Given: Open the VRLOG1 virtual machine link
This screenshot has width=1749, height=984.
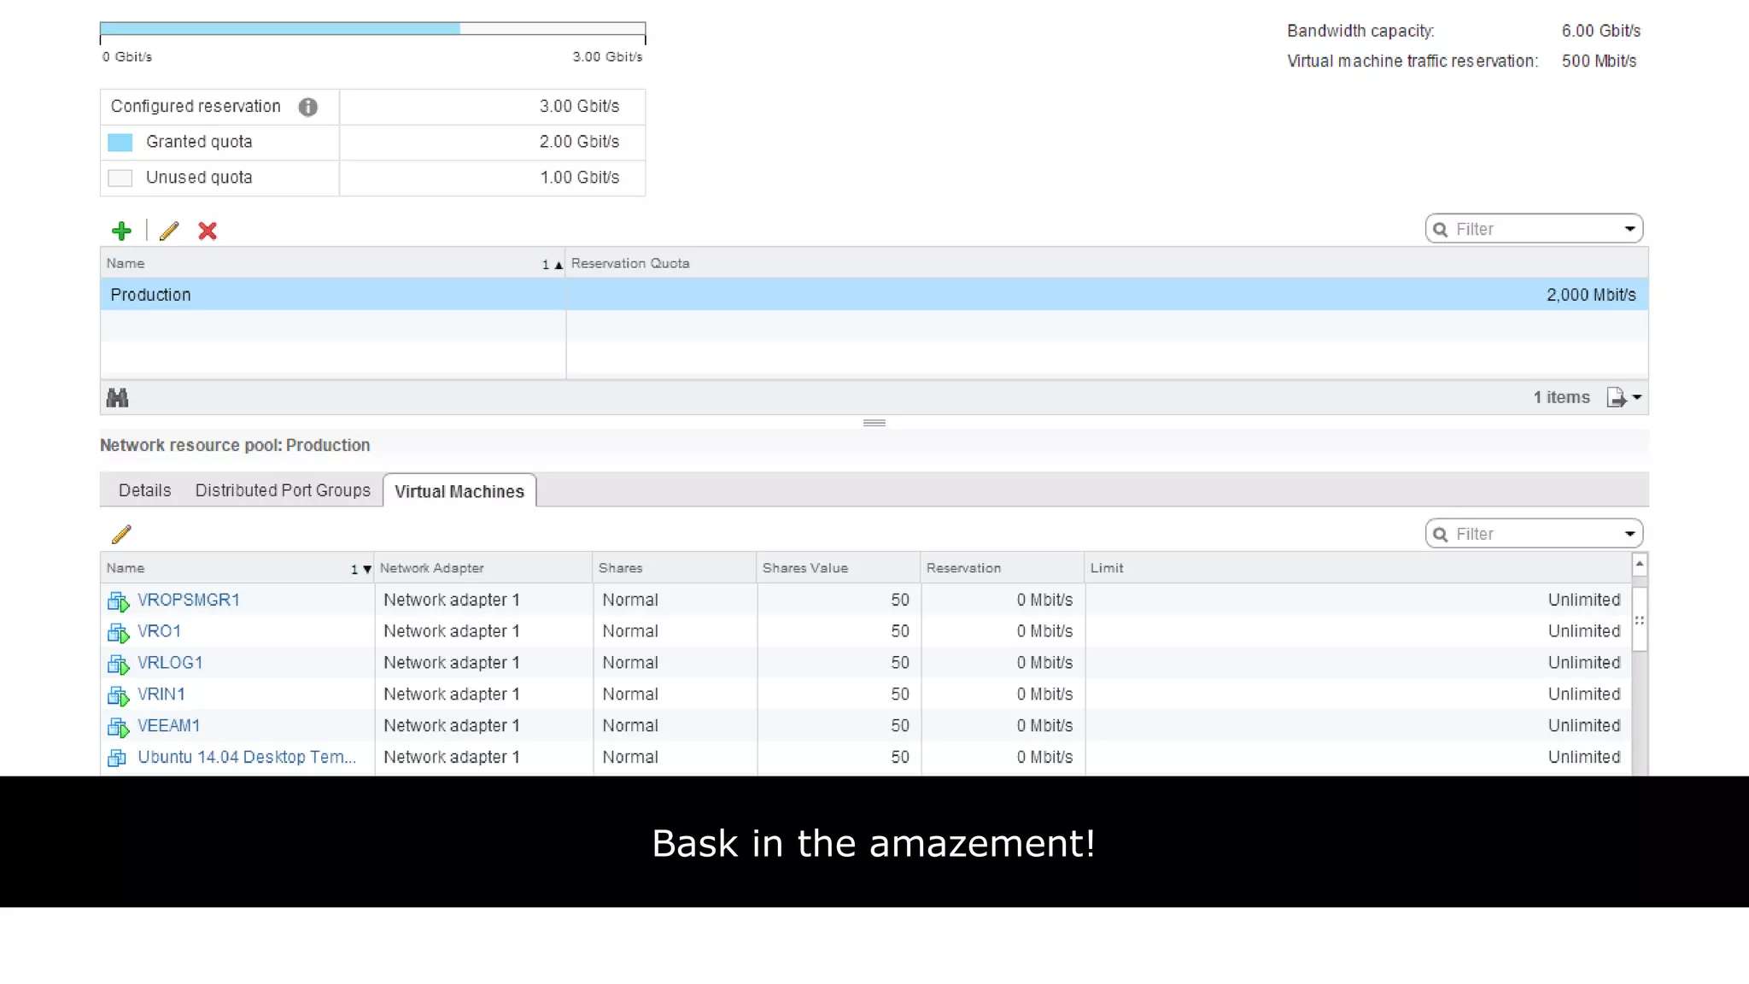Looking at the screenshot, I should click(x=170, y=663).
